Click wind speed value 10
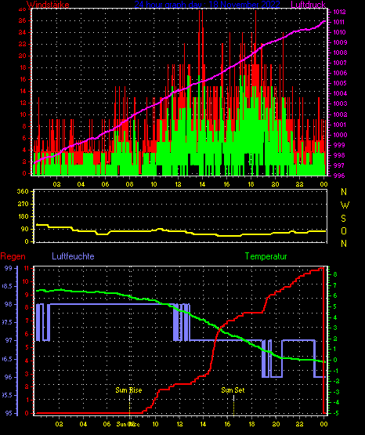This screenshot has width=365, height=435. [x=23, y=114]
